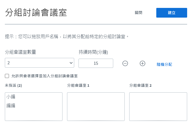Screen dimensions: 193x126
Task: Click the 隨機分配 link
Action: pyautogui.click(x=164, y=65)
